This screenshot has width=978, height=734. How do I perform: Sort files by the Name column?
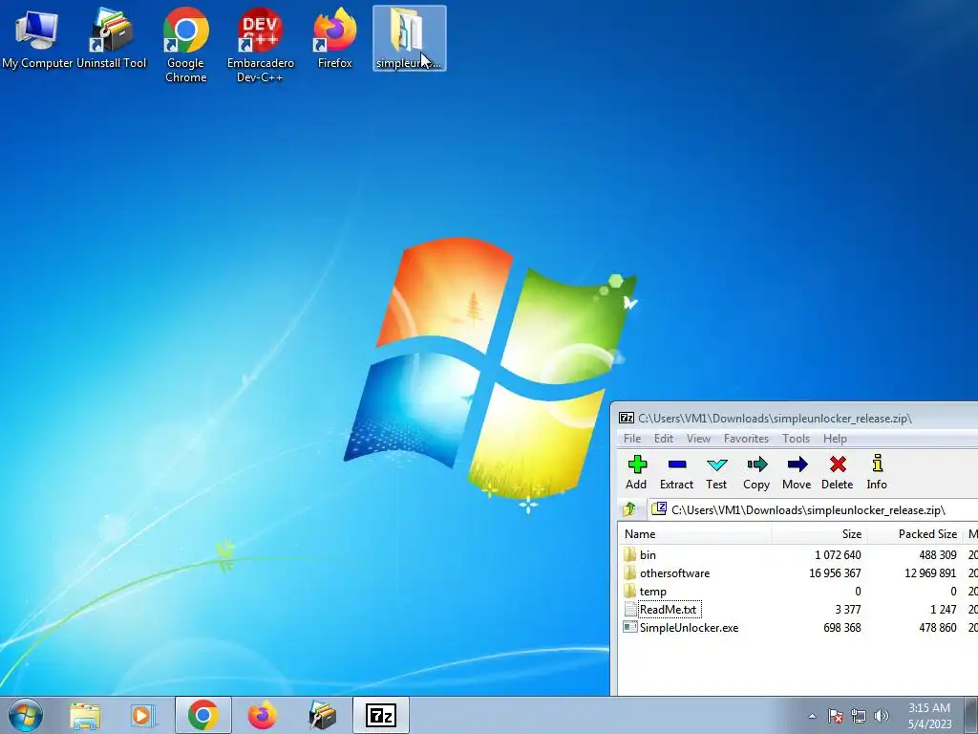coord(695,534)
